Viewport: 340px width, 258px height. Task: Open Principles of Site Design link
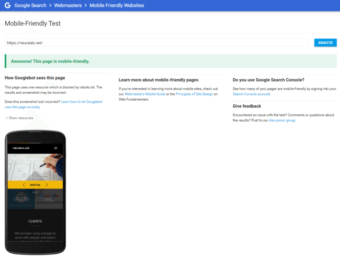pos(194,94)
